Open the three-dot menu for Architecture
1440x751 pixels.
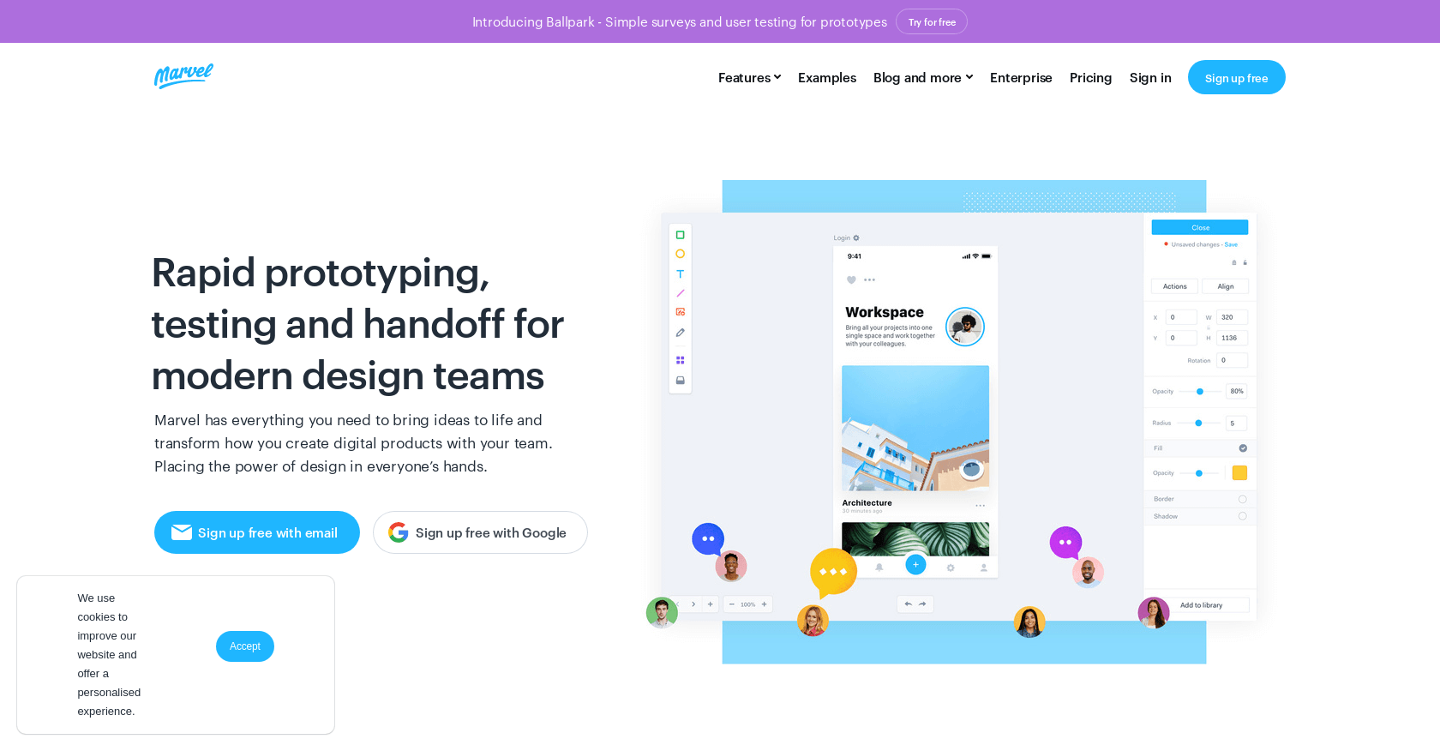pos(981,506)
